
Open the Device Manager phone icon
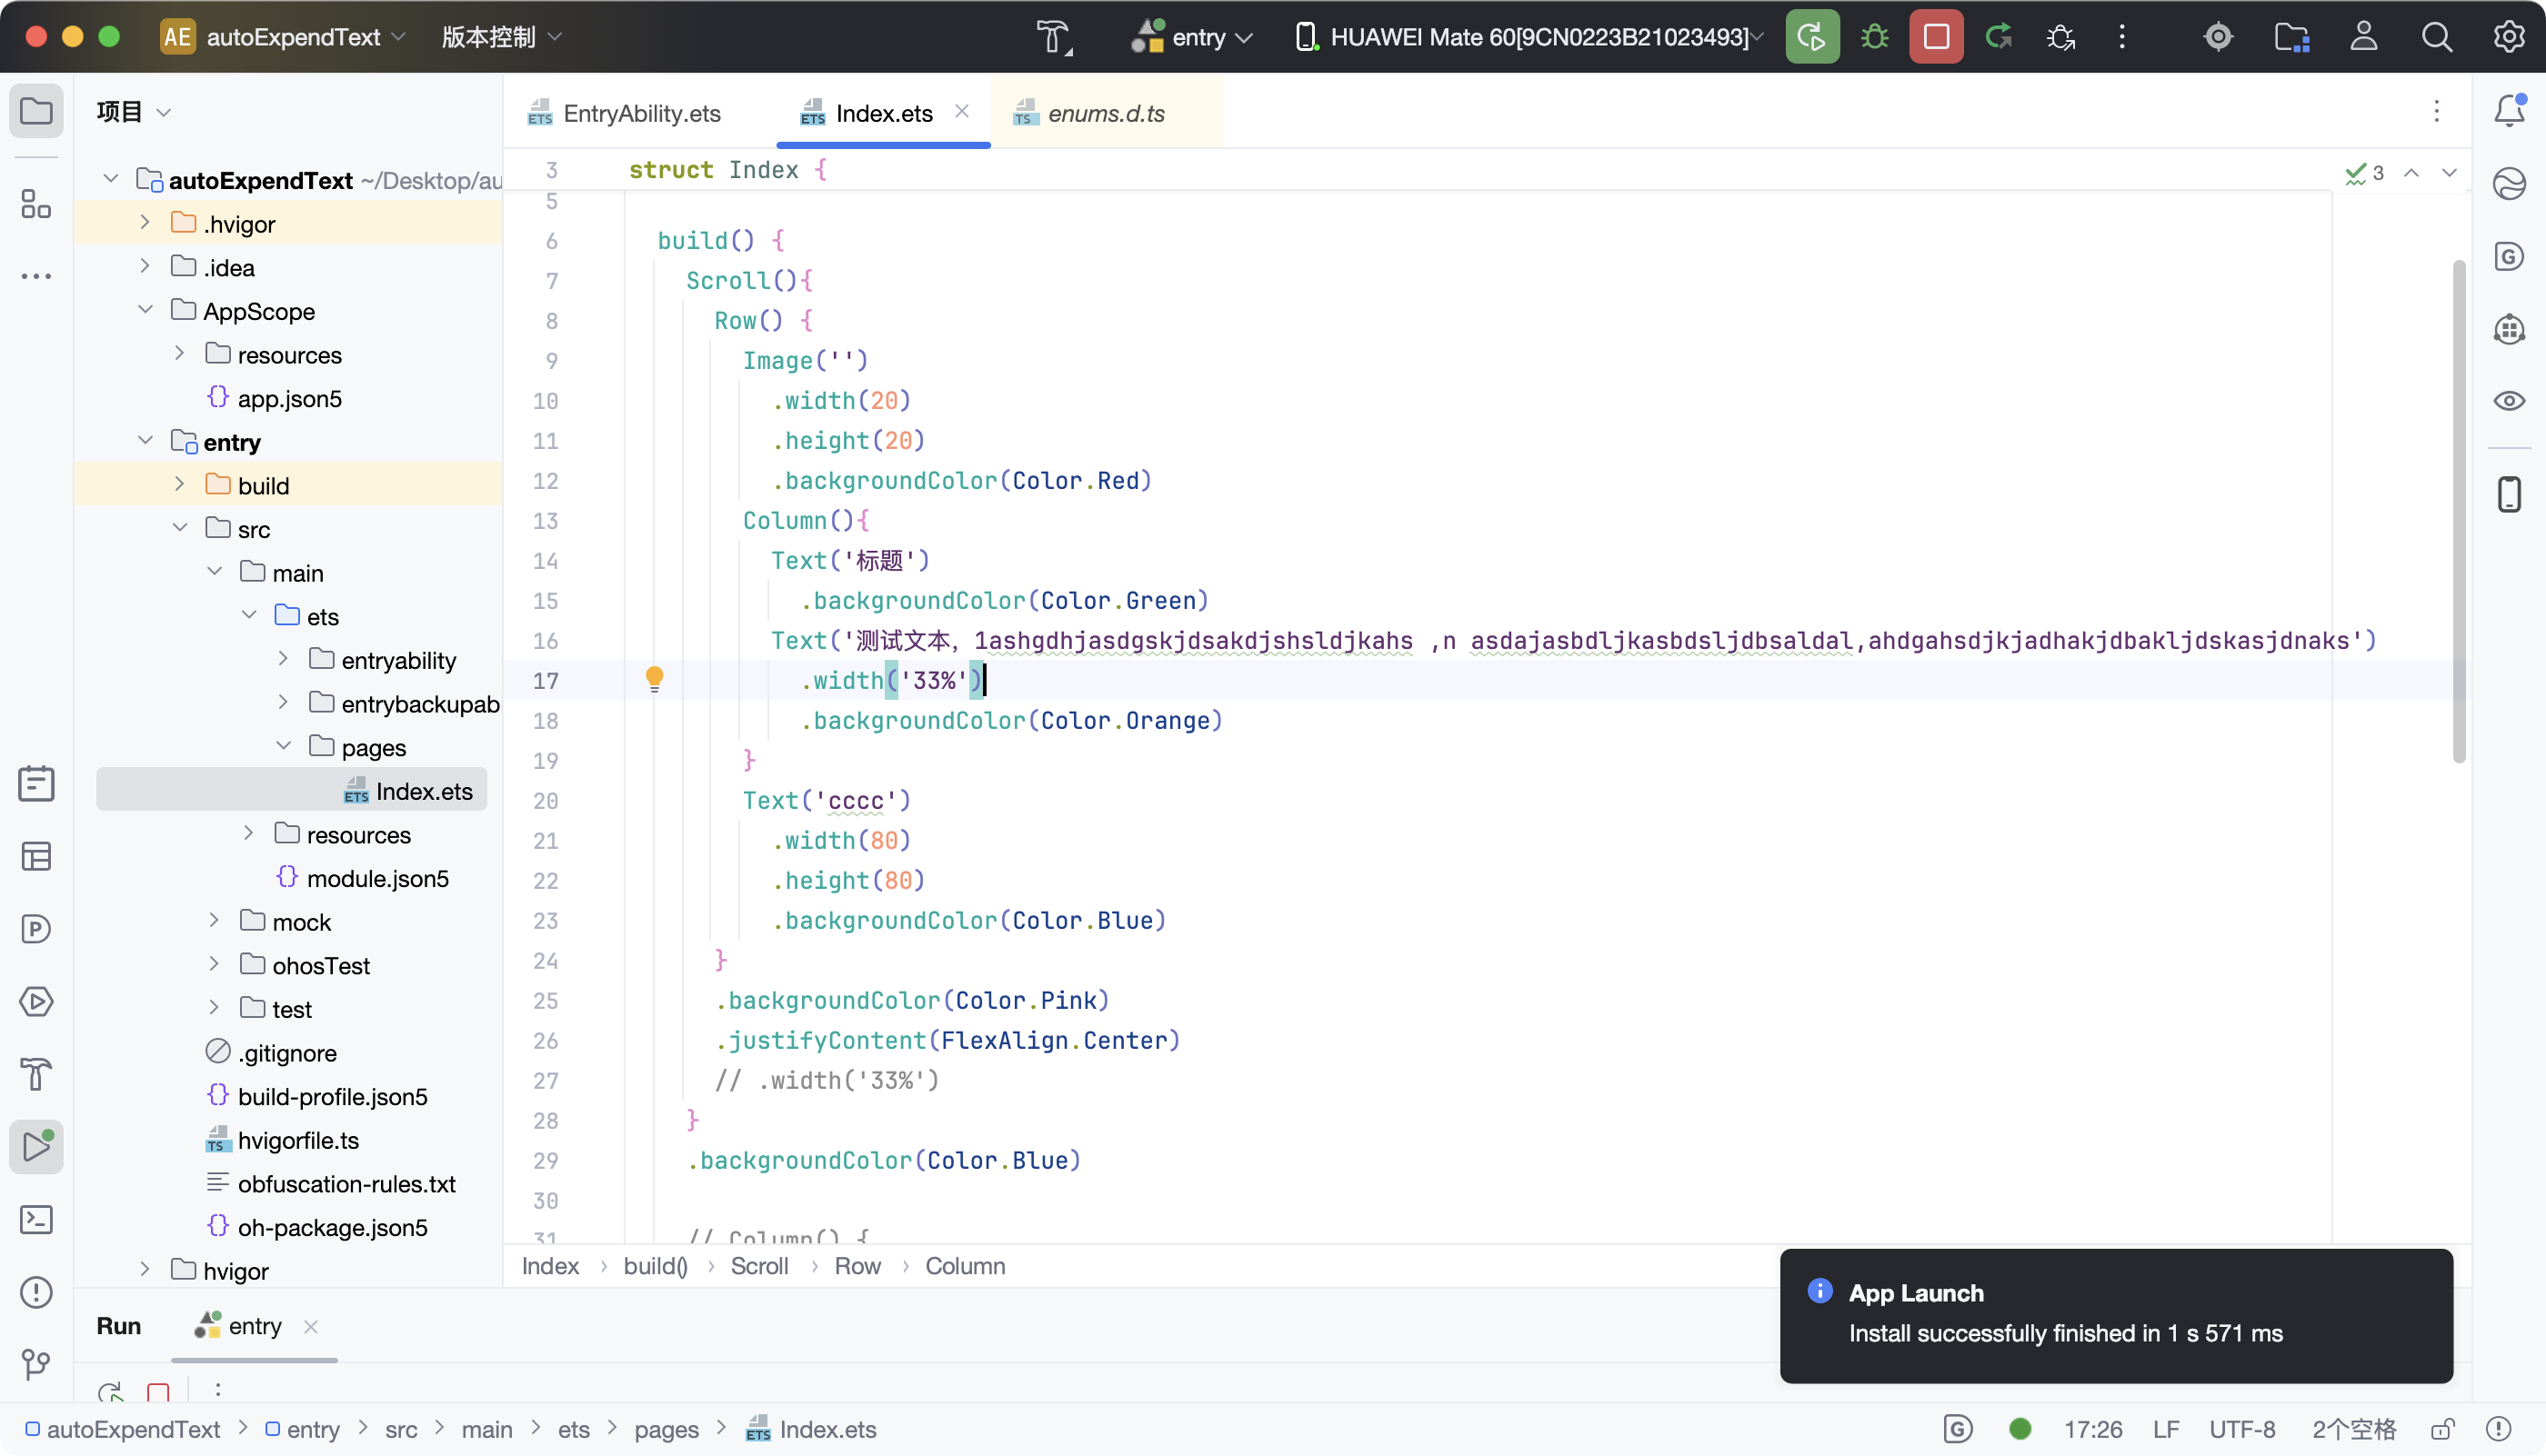2509,494
